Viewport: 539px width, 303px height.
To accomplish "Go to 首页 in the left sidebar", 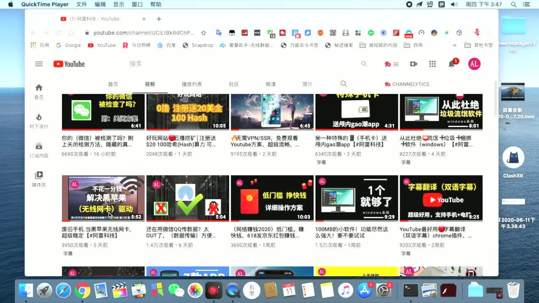I will point(39,91).
